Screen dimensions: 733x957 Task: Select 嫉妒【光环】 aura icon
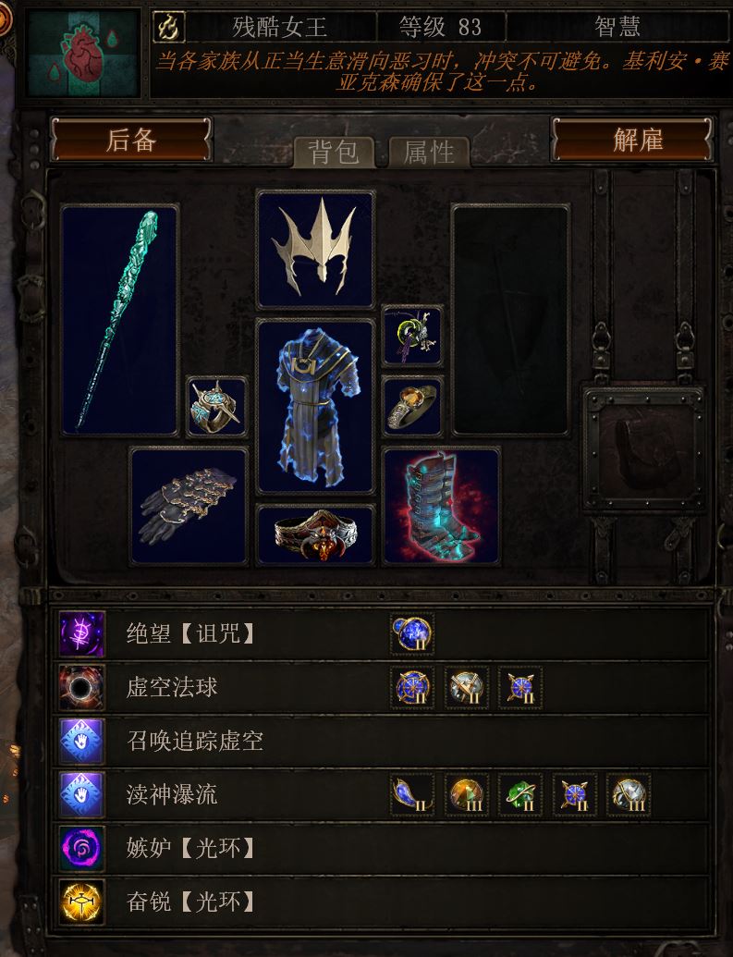(x=81, y=848)
